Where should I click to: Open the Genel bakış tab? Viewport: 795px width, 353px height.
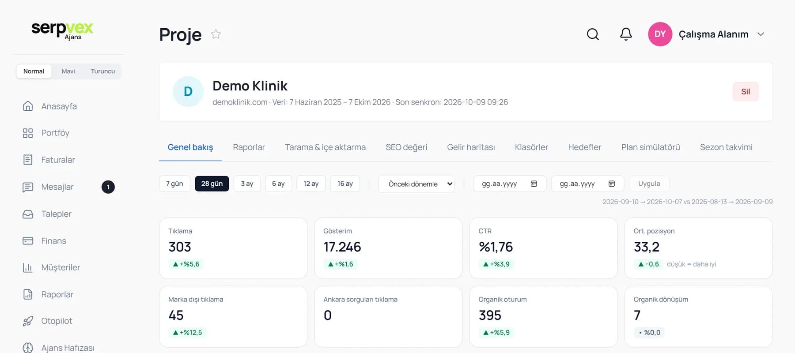pyautogui.click(x=190, y=147)
